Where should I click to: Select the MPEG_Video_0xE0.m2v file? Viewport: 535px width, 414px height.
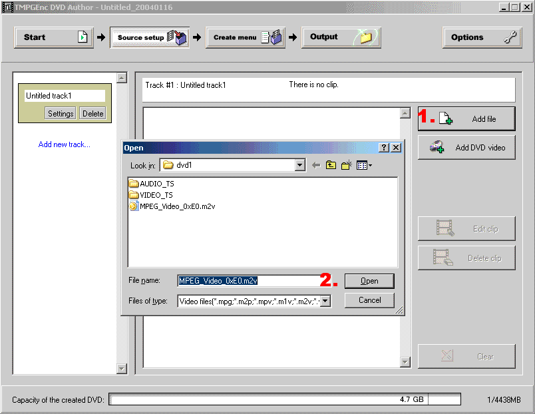pyautogui.click(x=172, y=206)
